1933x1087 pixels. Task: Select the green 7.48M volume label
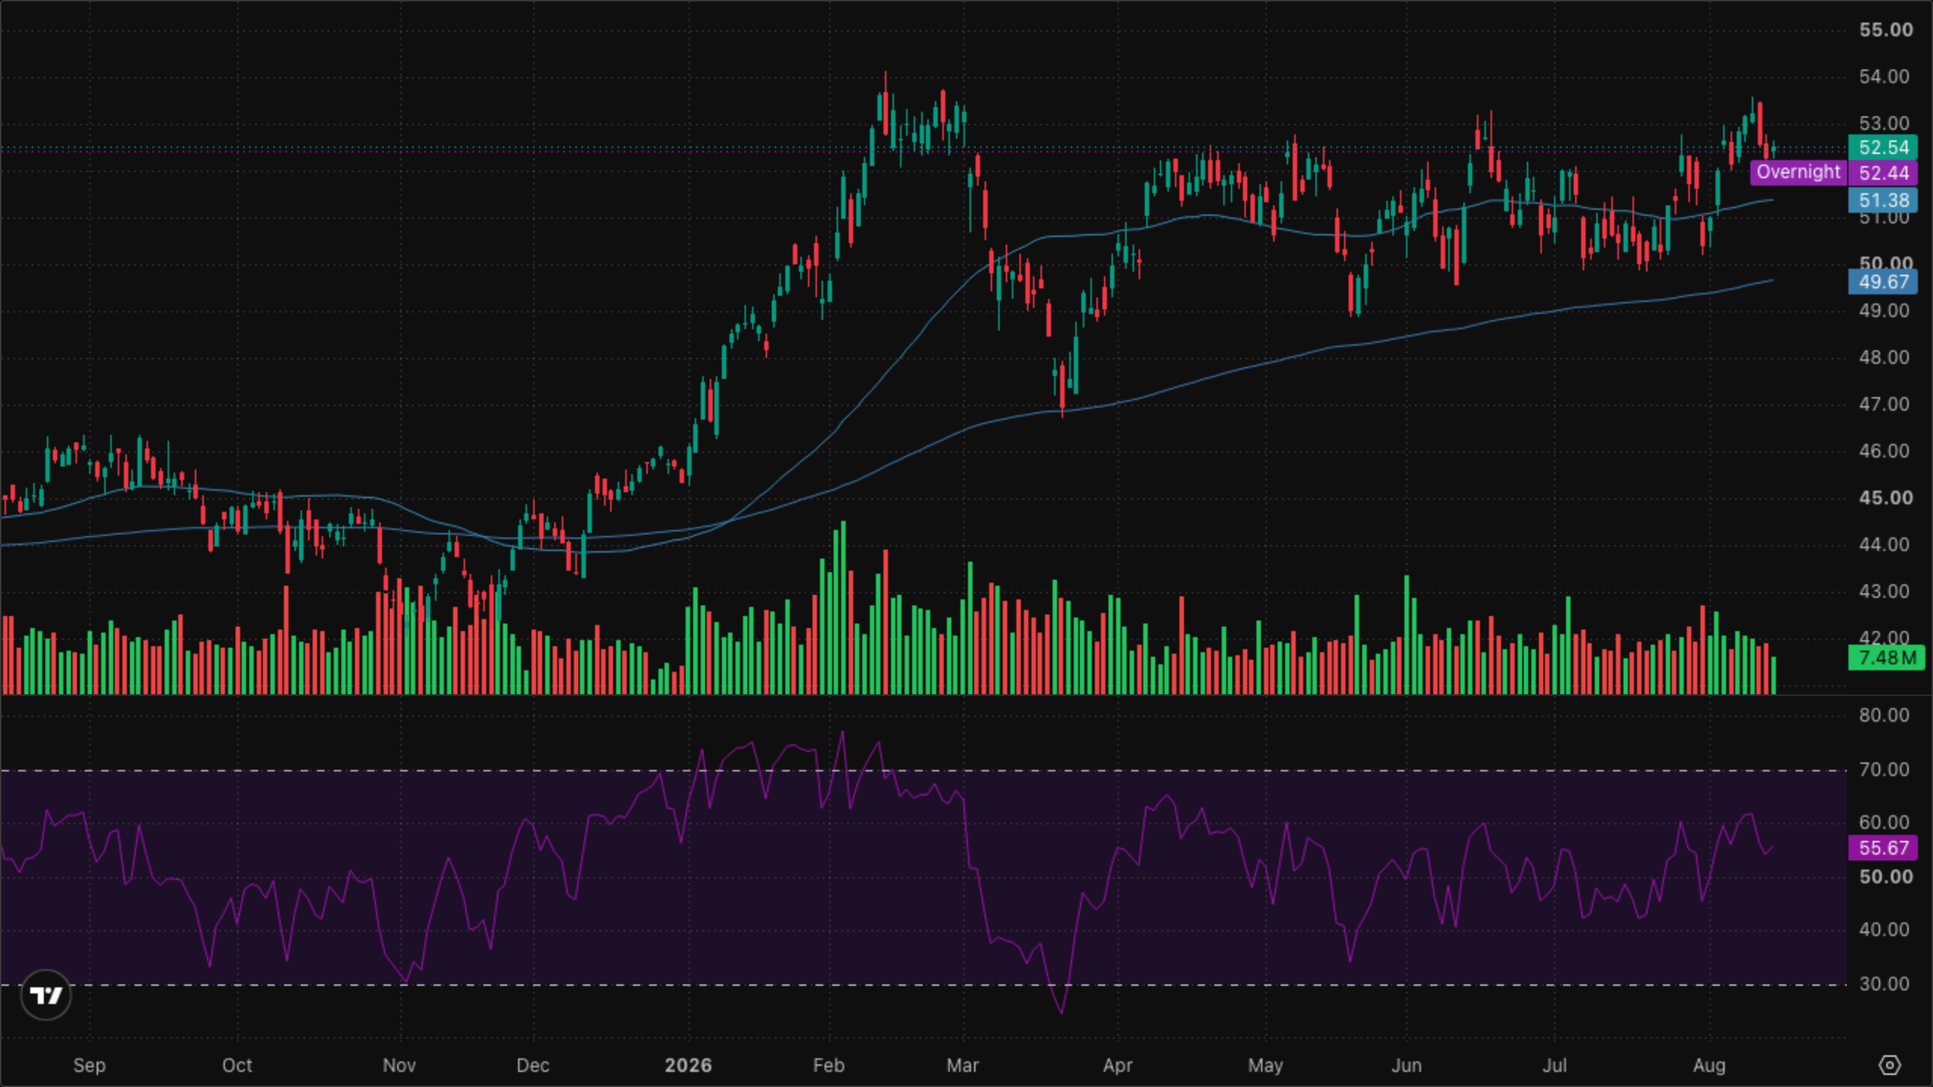point(1887,657)
